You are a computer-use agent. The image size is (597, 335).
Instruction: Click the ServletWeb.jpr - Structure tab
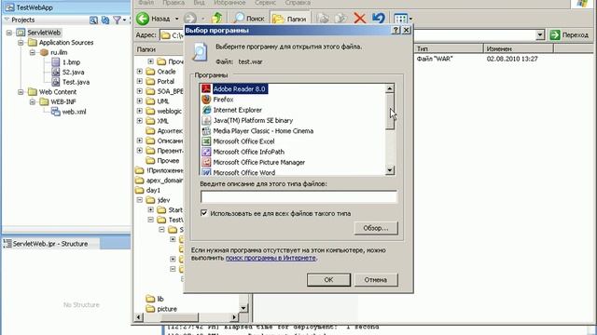pyautogui.click(x=49, y=244)
